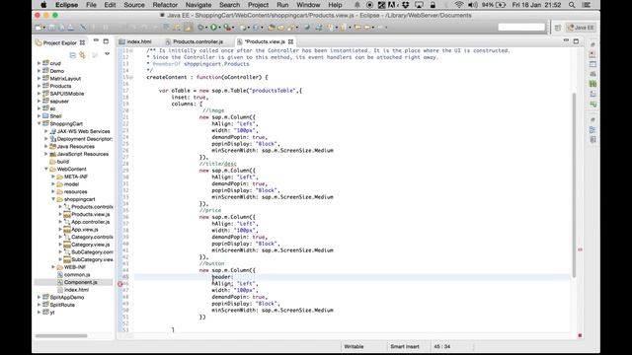This screenshot has width=632, height=355.
Task: Expand the MatrixLayout project
Action: [x=39, y=79]
